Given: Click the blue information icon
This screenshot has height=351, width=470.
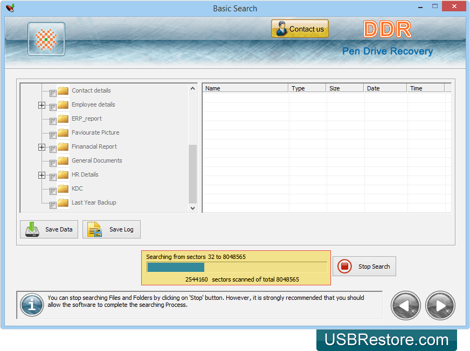Looking at the screenshot, I should [x=32, y=305].
